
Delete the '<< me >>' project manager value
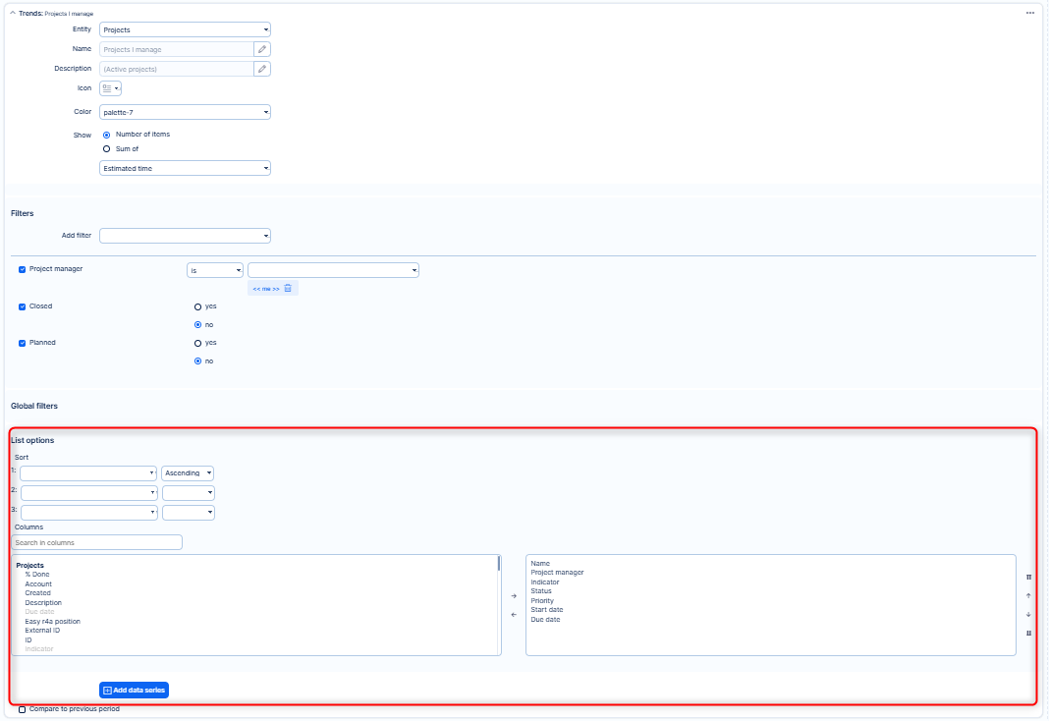(288, 288)
